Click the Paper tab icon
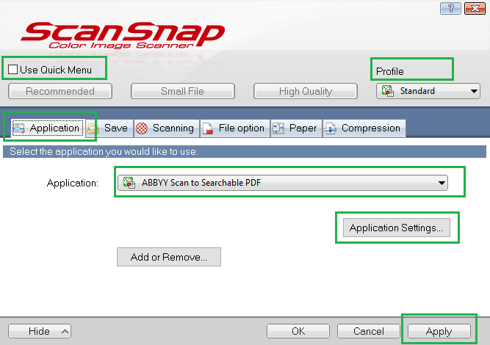Viewport: 490px width, 345px height. (278, 128)
